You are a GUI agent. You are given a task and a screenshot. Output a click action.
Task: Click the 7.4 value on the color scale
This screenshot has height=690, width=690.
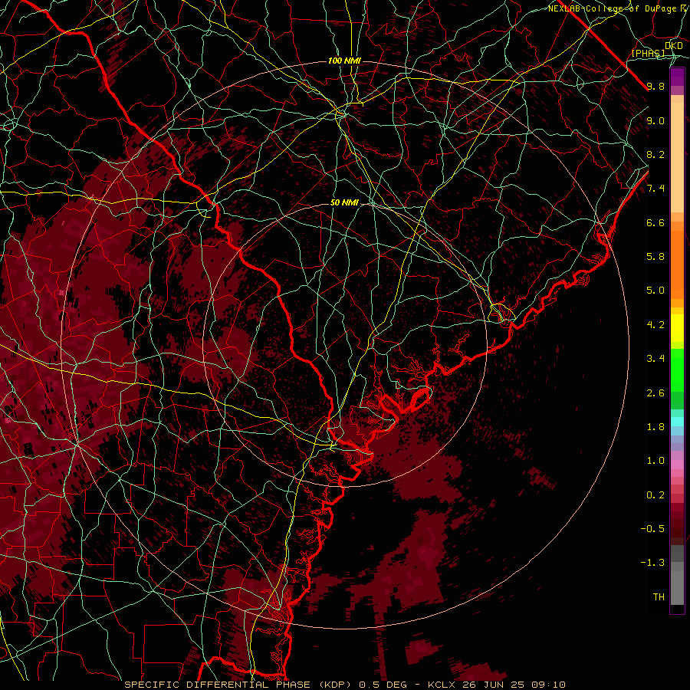(655, 189)
